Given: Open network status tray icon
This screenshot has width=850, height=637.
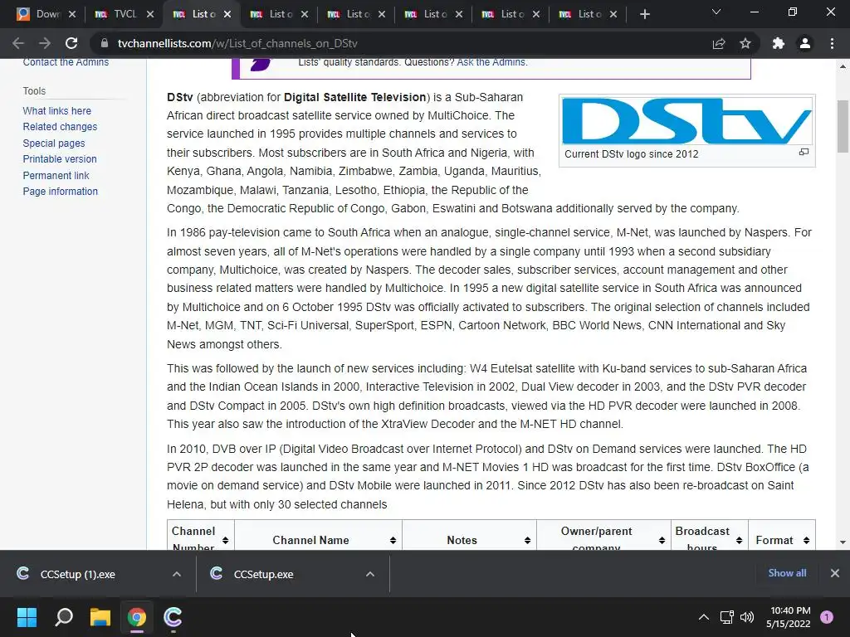Looking at the screenshot, I should 726,617.
